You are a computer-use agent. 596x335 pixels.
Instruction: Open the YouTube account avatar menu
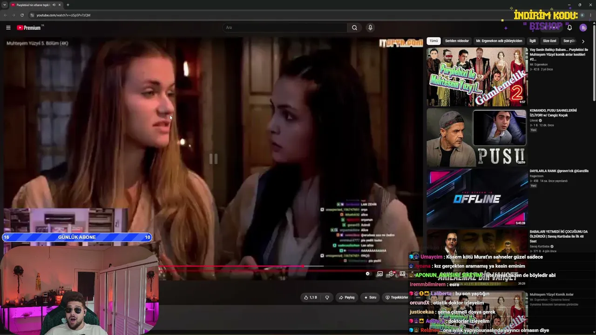[583, 28]
